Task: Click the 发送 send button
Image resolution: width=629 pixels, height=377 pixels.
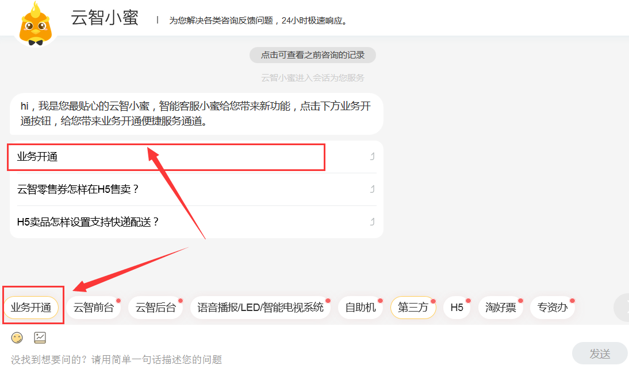Action: (x=600, y=353)
